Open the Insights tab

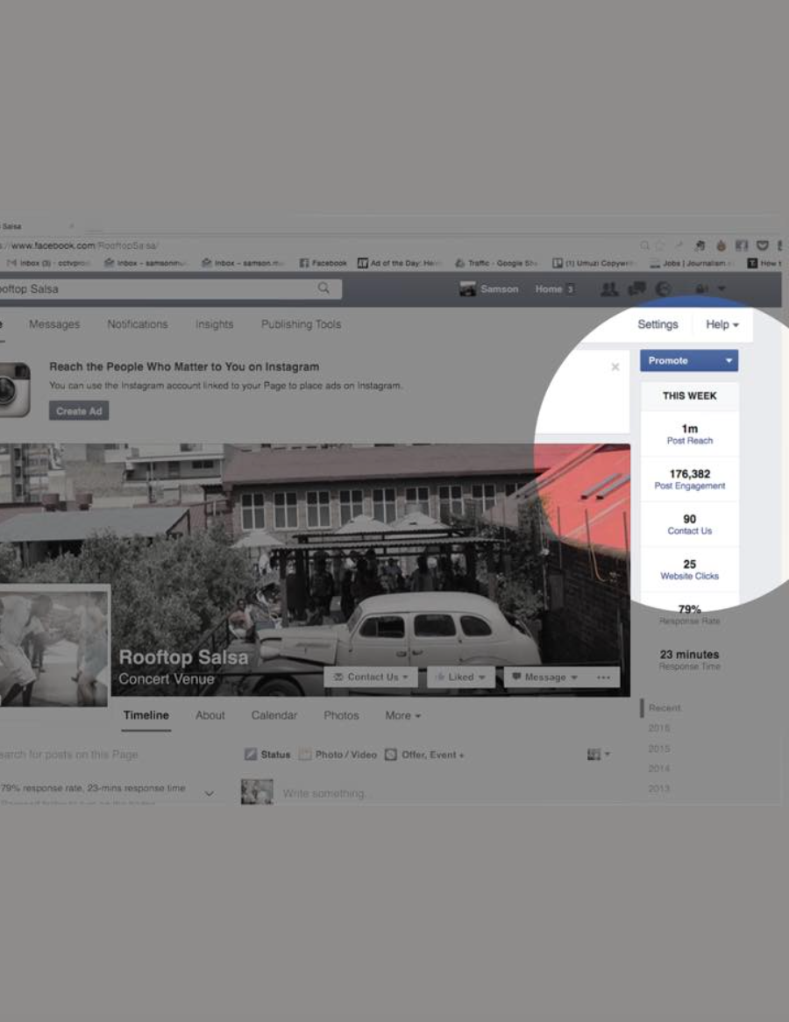pos(214,324)
